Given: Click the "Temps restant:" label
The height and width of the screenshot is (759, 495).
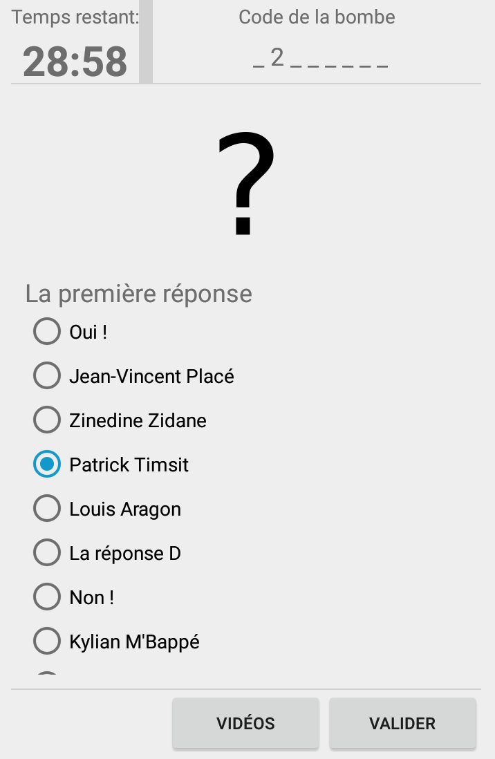Looking at the screenshot, I should tap(75, 17).
